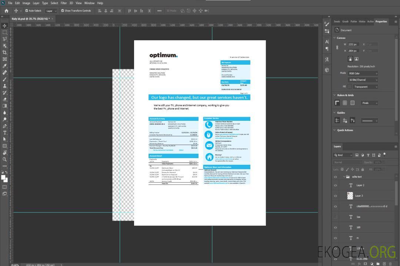Click the Home icon in options bar
The image size is (400, 266).
click(x=6, y=11)
